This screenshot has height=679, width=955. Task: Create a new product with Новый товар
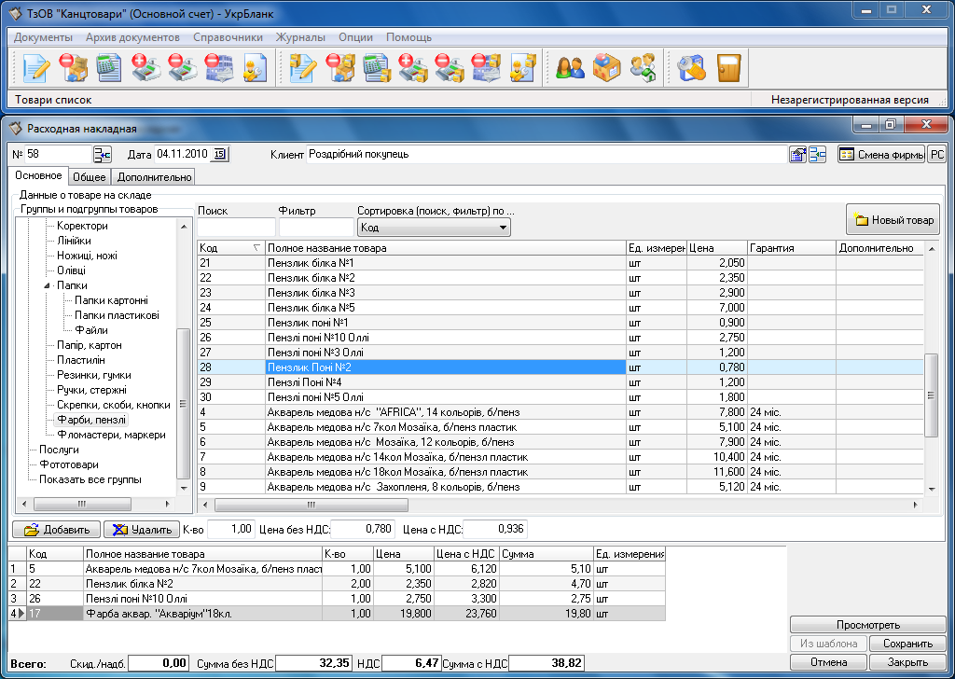(893, 221)
